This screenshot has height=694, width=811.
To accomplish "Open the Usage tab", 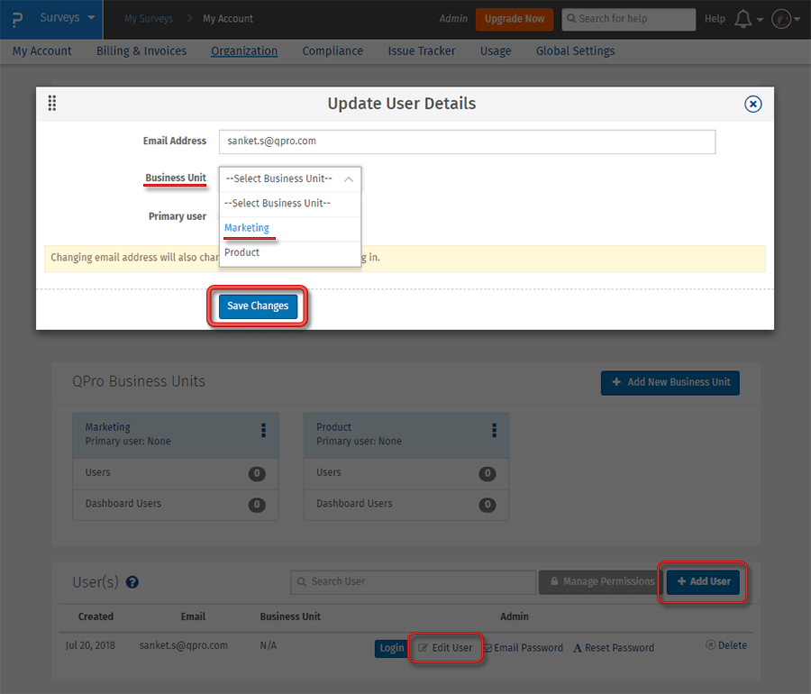I will pos(496,51).
